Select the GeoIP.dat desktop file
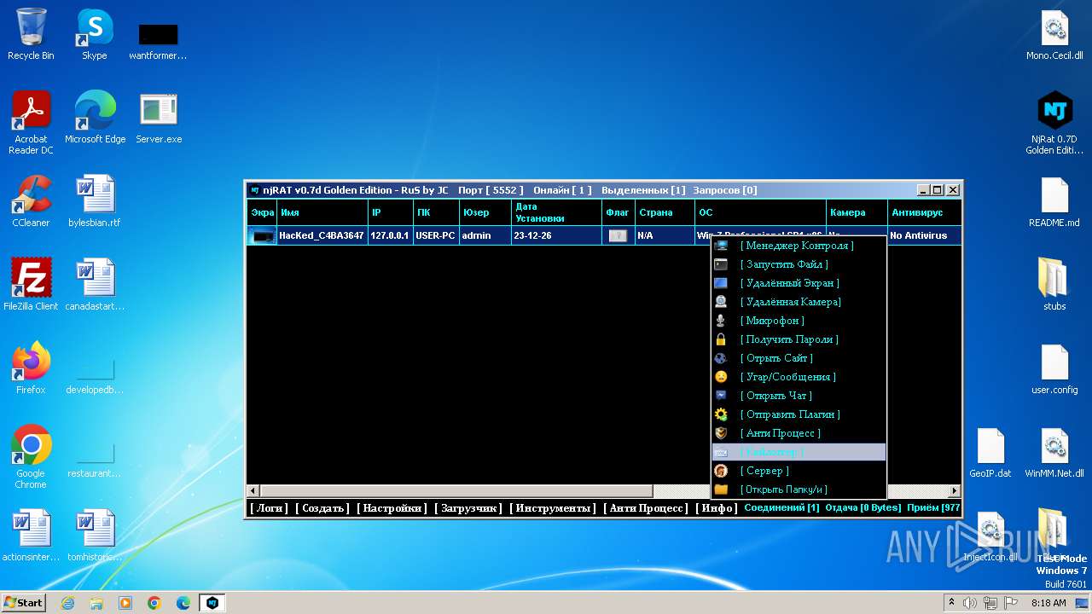1092x614 pixels. (990, 452)
